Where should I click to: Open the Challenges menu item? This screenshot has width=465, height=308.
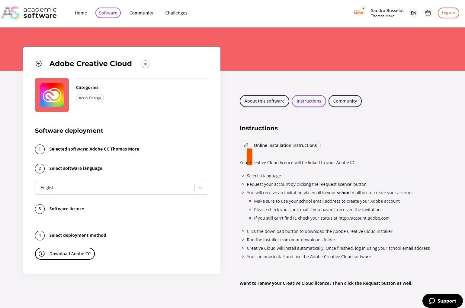(x=176, y=13)
